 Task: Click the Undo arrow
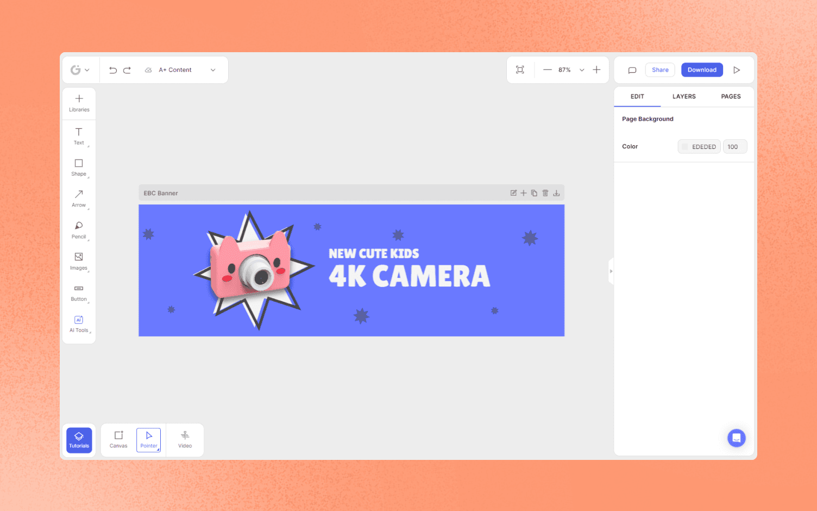click(112, 70)
